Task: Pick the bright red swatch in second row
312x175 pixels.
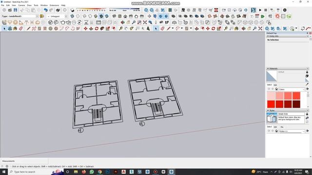Action: click(271, 104)
